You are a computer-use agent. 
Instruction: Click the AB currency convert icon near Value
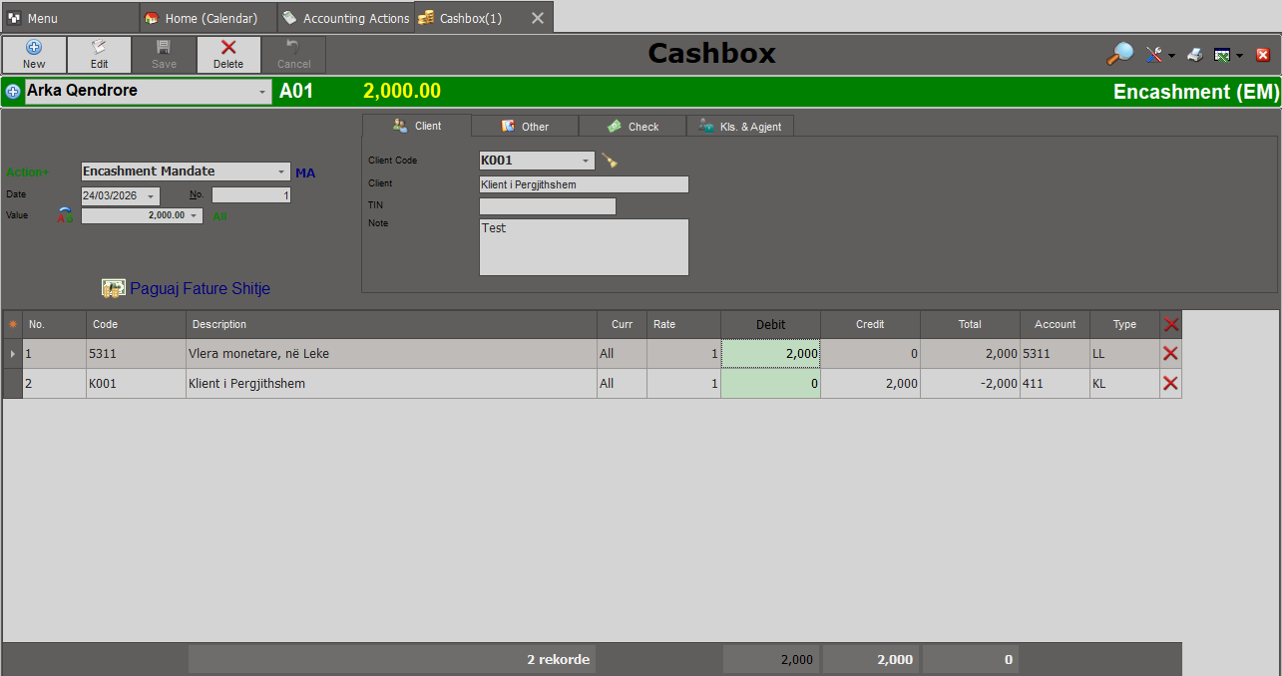point(66,215)
